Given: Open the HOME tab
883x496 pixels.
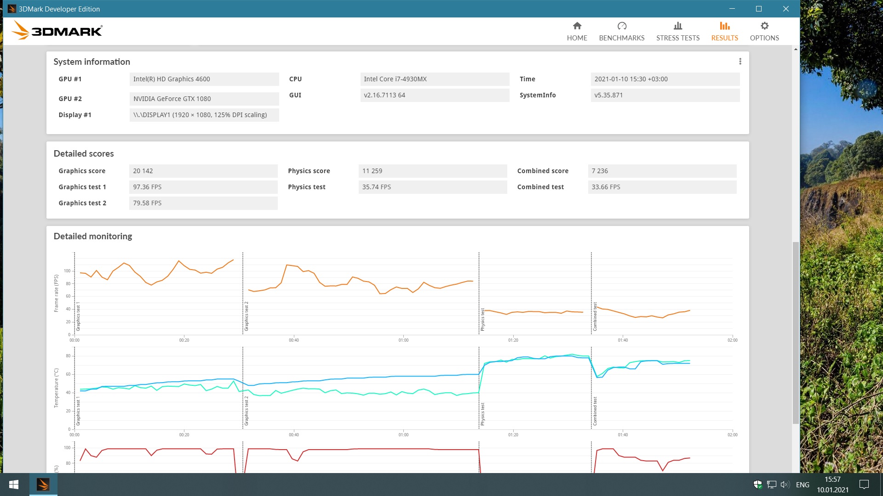Looking at the screenshot, I should (x=577, y=31).
